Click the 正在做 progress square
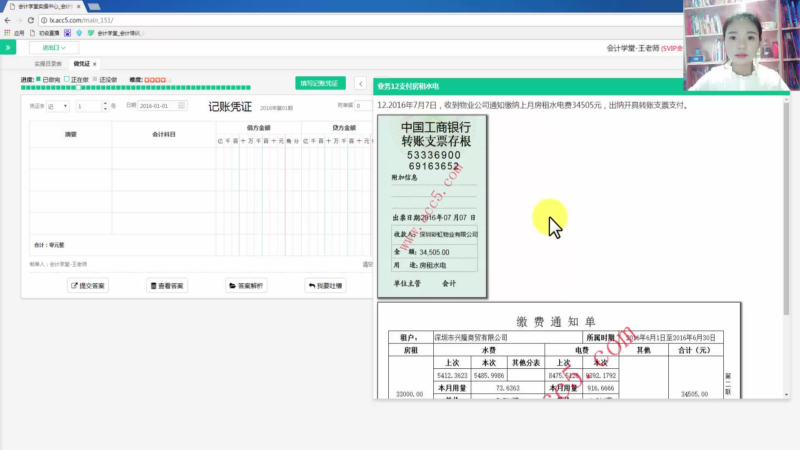The width and height of the screenshot is (800, 450). pyautogui.click(x=67, y=79)
